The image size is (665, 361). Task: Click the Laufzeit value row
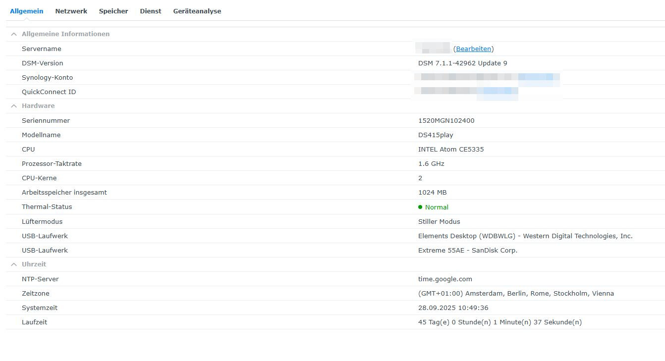[x=499, y=322]
